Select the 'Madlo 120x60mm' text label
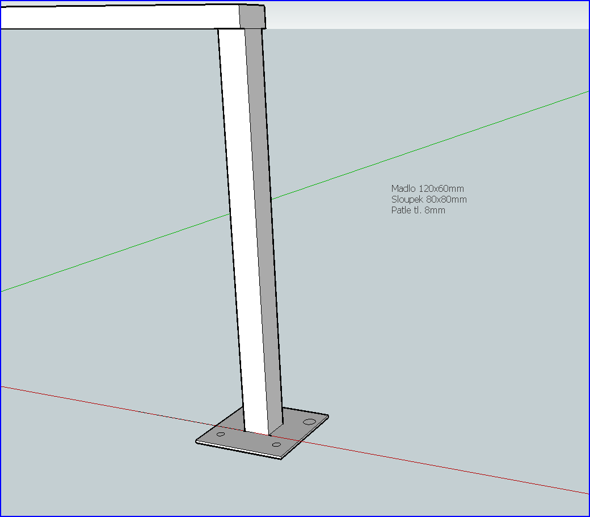 click(428, 188)
